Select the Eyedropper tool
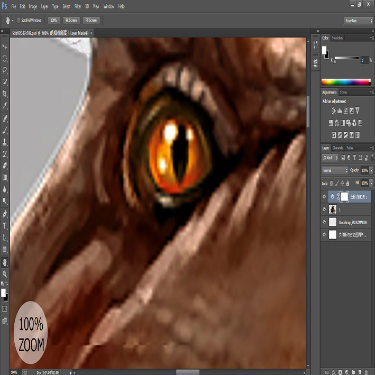 (x=5, y=105)
